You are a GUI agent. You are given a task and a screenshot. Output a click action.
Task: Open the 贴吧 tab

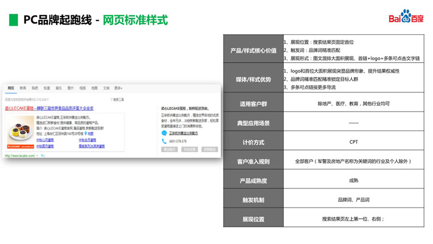35,88
